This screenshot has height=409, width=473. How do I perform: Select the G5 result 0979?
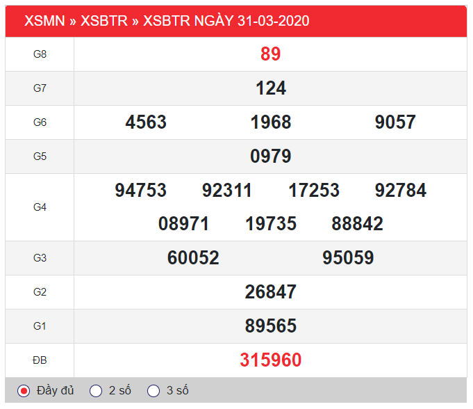point(270,157)
